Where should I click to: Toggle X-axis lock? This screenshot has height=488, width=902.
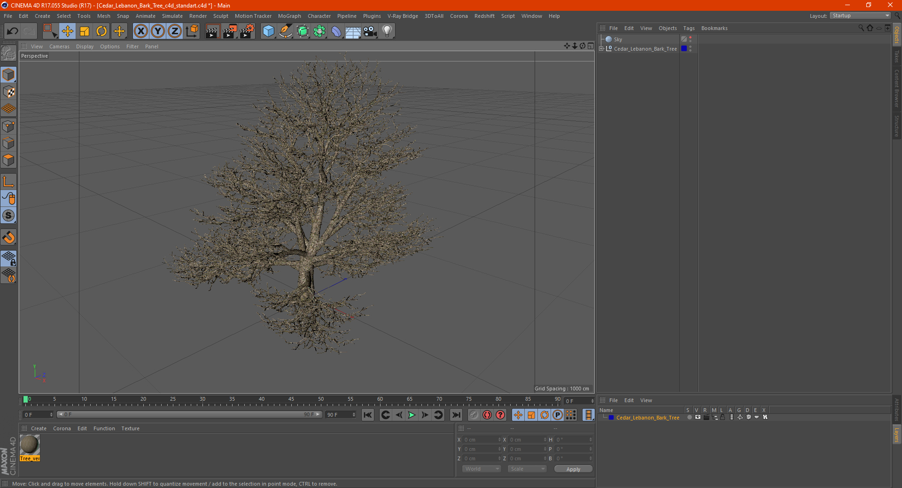pos(140,31)
